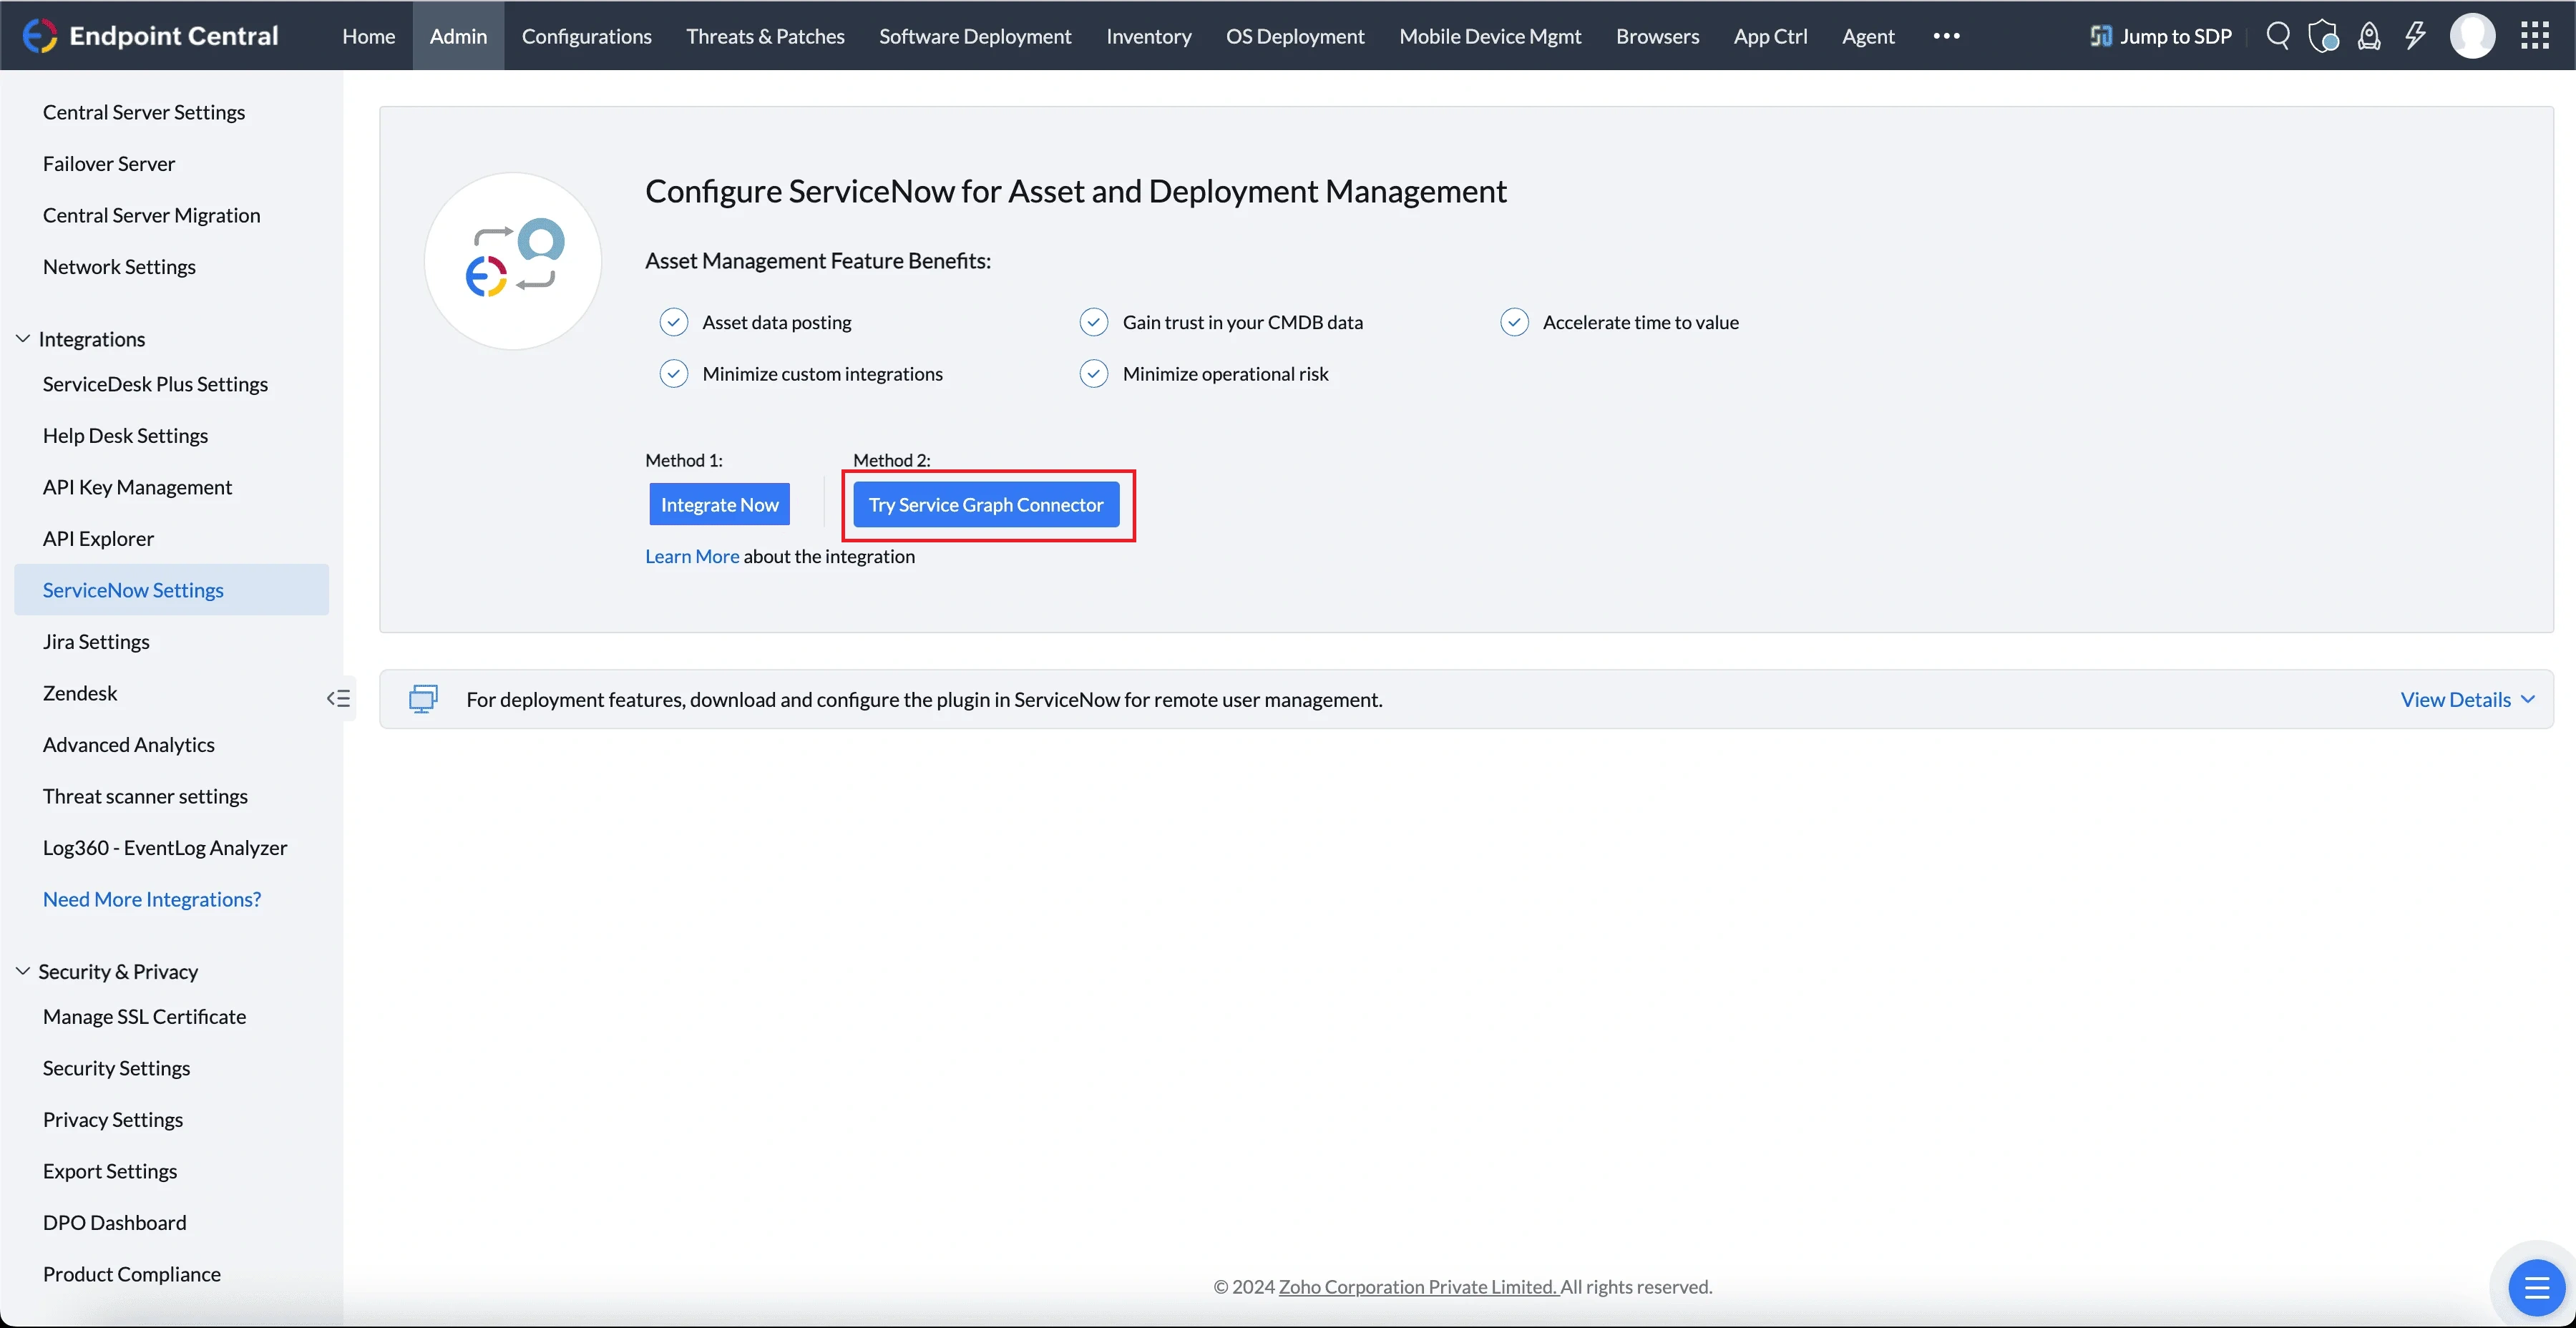The width and height of the screenshot is (2576, 1328).
Task: Open Zoho Corporation Private Limited link
Action: coord(1418,1287)
